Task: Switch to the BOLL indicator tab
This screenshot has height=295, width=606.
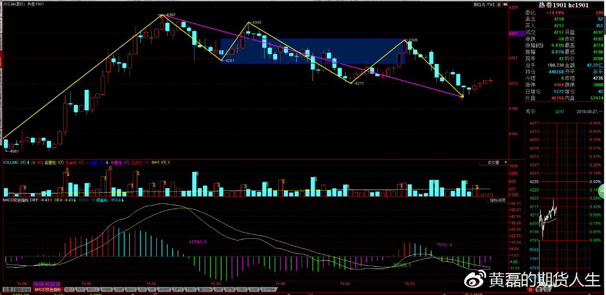Action: pyautogui.click(x=93, y=289)
